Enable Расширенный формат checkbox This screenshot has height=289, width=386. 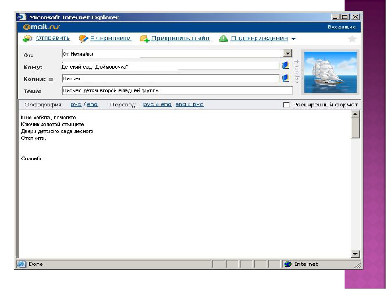286,105
